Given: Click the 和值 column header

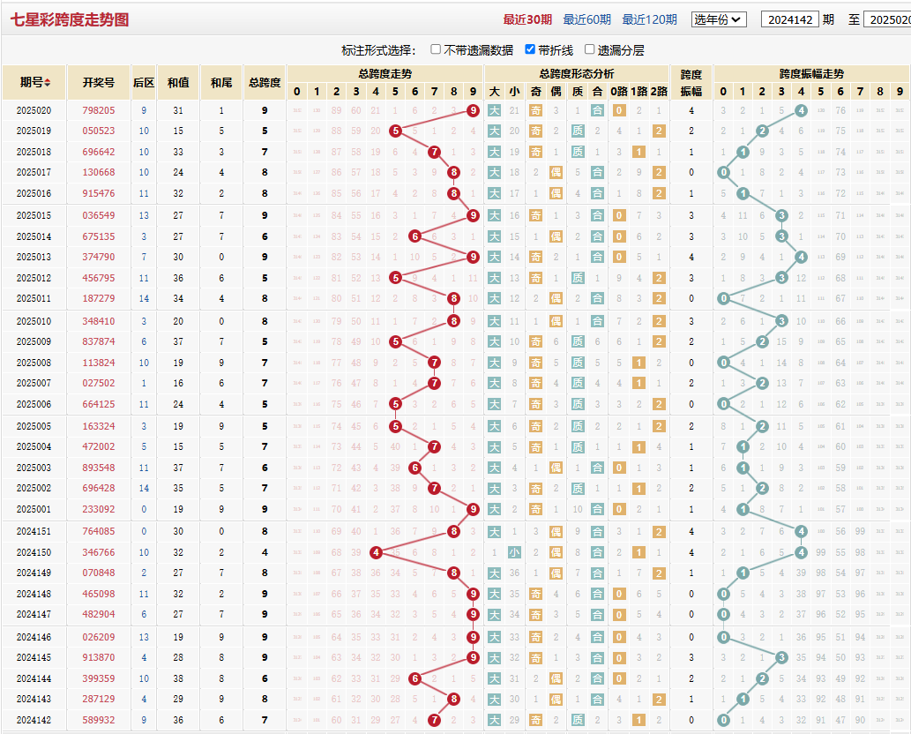Looking at the screenshot, I should (178, 83).
